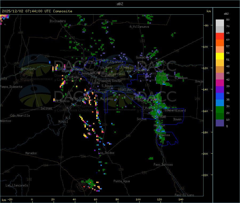Click the -140 km vertical axis tick
This screenshot has height=203, width=240.
coord(205,90)
